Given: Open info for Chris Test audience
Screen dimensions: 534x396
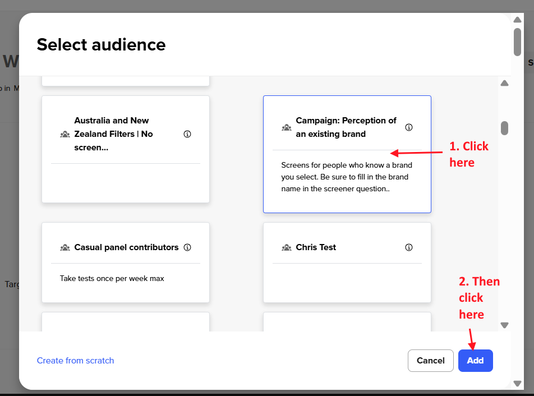Looking at the screenshot, I should point(409,247).
